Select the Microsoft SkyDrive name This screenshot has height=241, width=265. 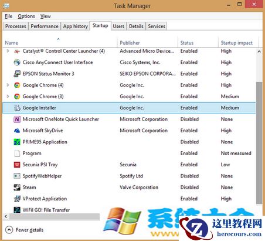[x=43, y=130]
